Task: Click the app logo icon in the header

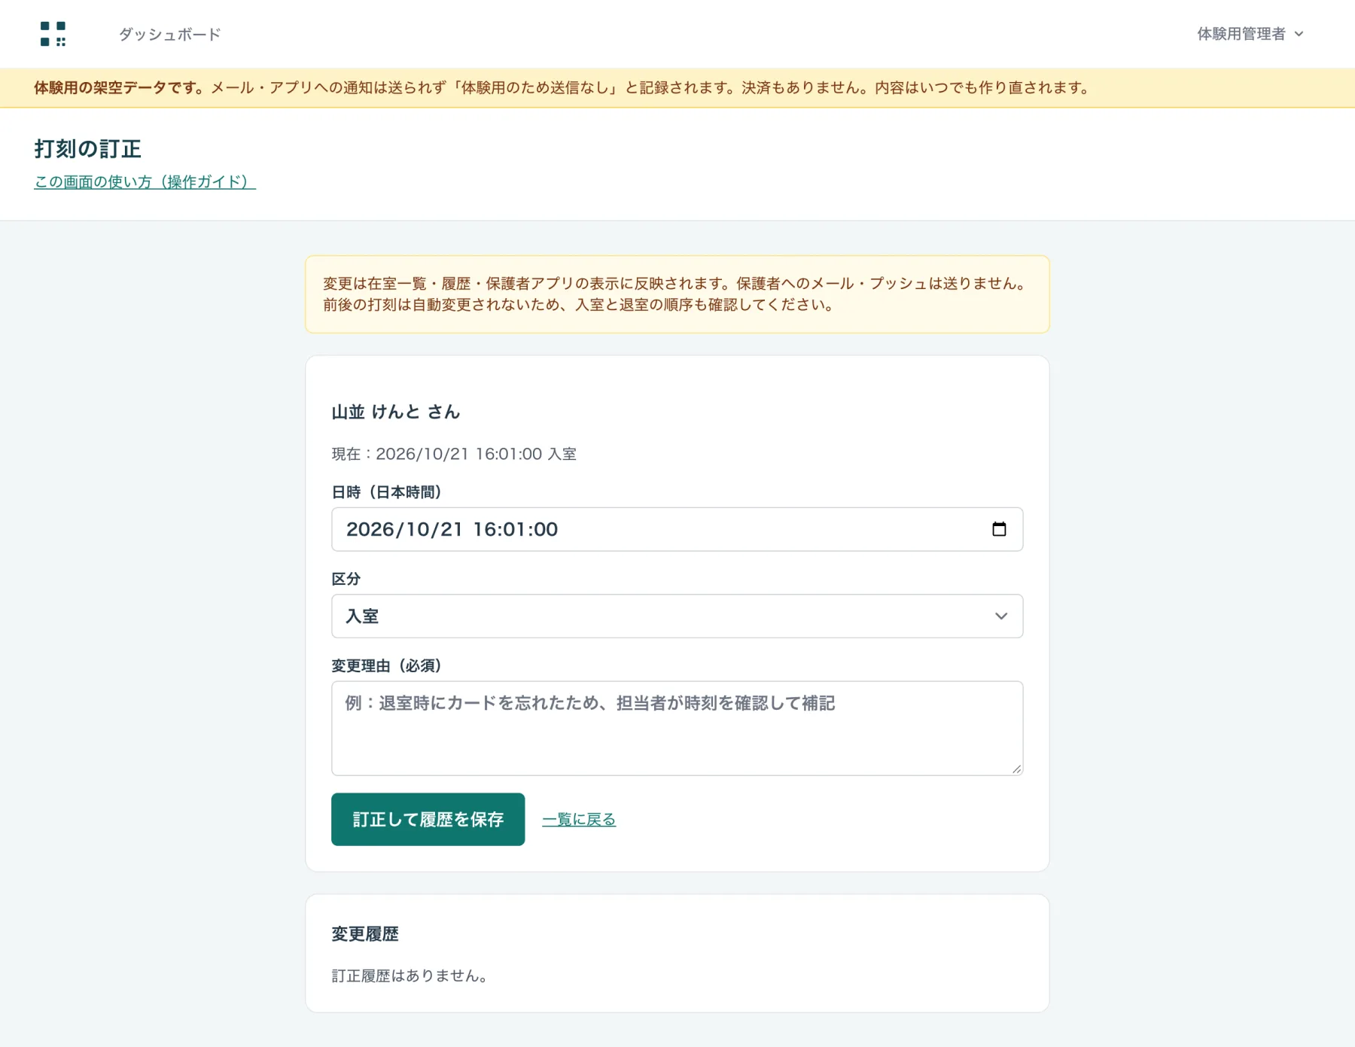Action: coord(53,34)
